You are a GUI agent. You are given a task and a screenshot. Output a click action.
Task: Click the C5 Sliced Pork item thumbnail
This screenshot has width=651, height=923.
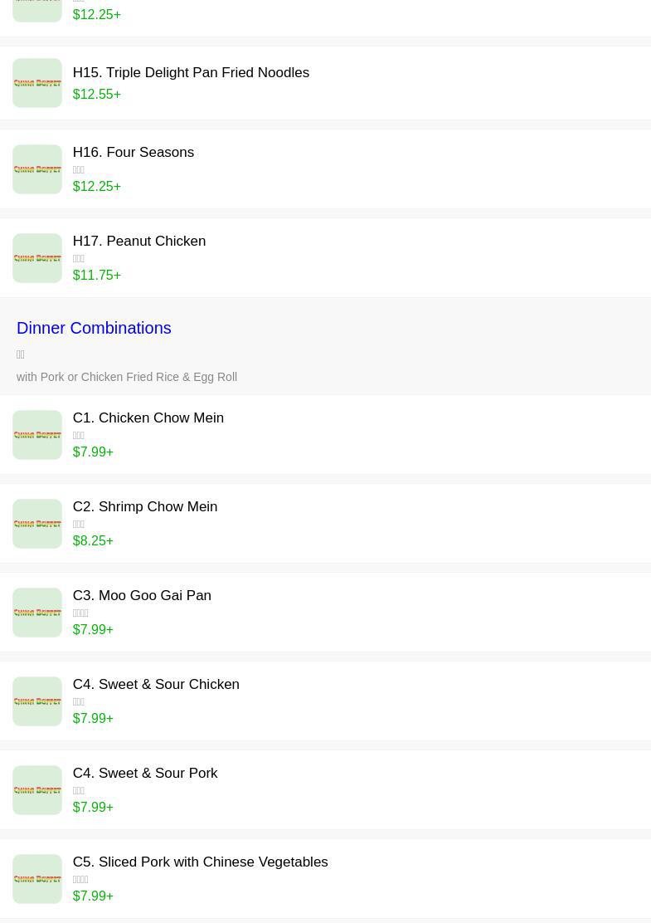[37, 879]
